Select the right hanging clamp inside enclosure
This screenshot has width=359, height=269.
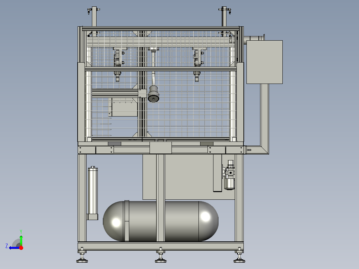click(x=197, y=65)
